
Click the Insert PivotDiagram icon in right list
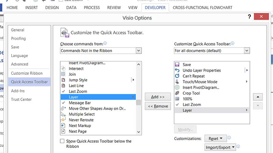pyautogui.click(x=177, y=88)
